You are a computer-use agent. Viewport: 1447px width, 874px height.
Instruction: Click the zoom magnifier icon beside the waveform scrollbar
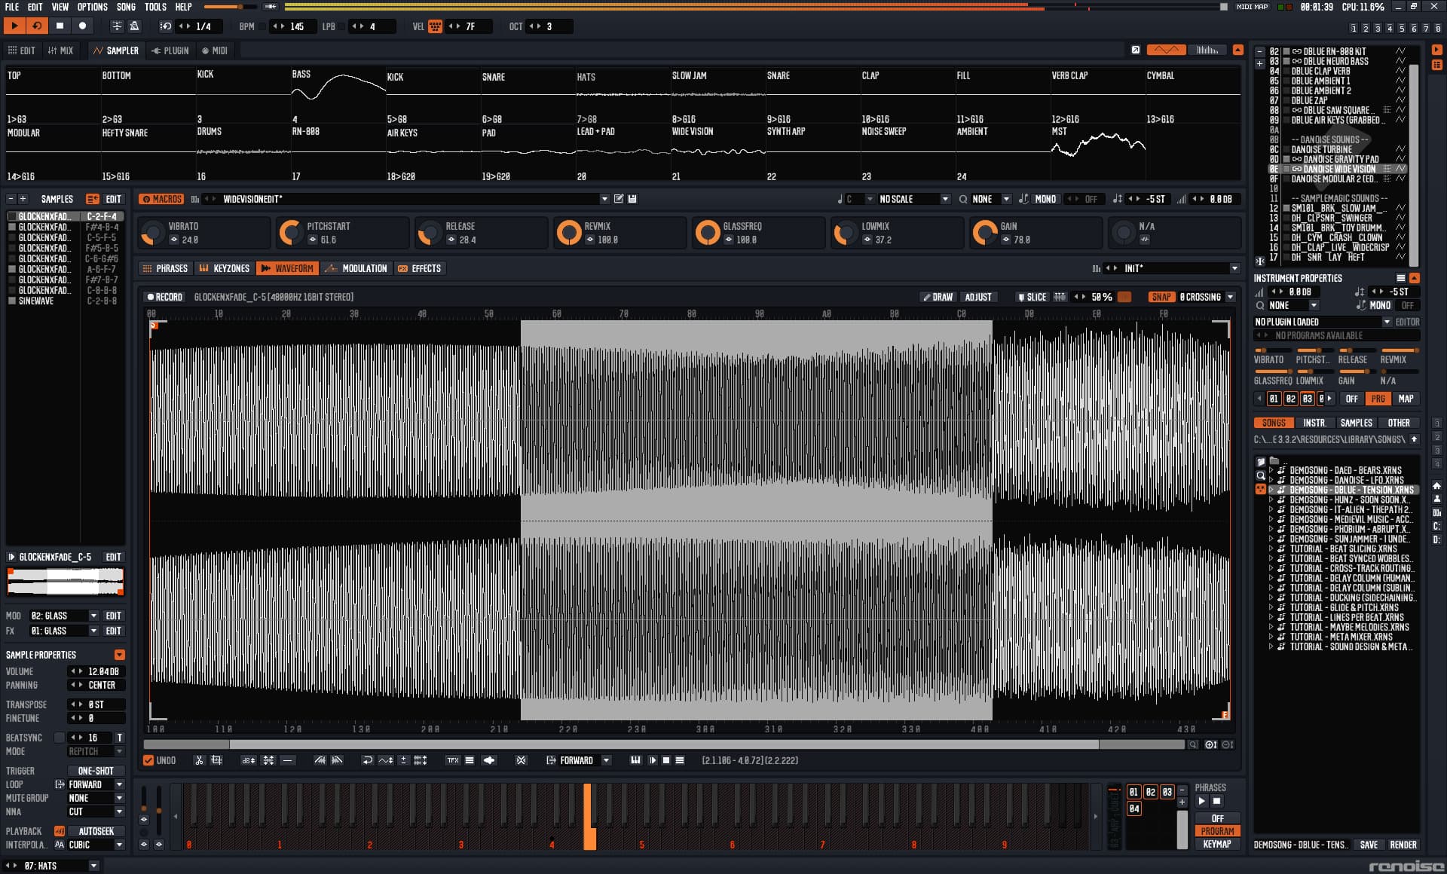[x=1193, y=744]
